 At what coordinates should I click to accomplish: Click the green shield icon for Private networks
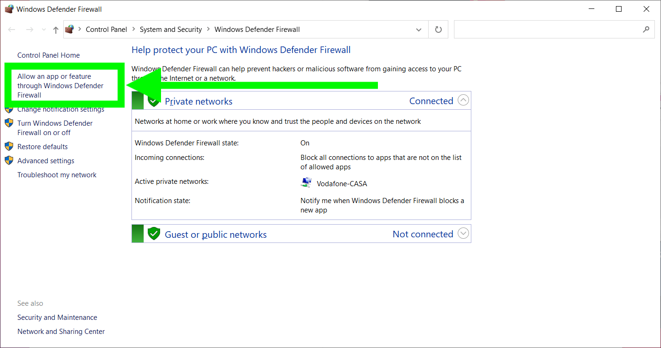pyautogui.click(x=154, y=100)
